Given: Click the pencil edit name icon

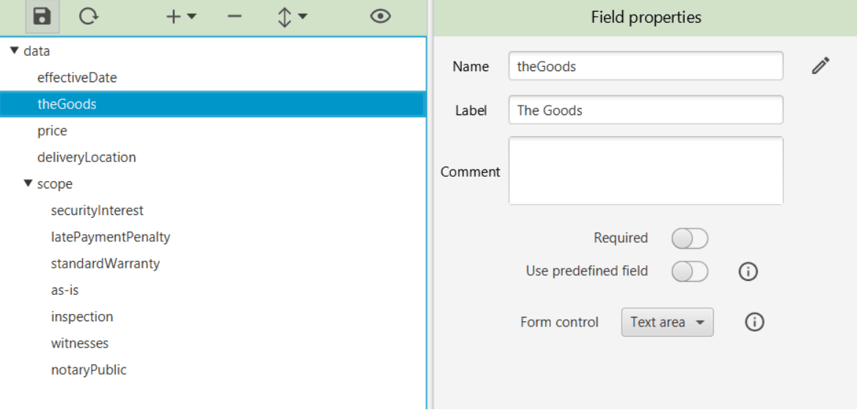Looking at the screenshot, I should (x=820, y=66).
